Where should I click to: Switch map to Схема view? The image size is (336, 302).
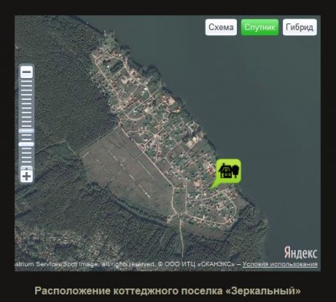[221, 28]
